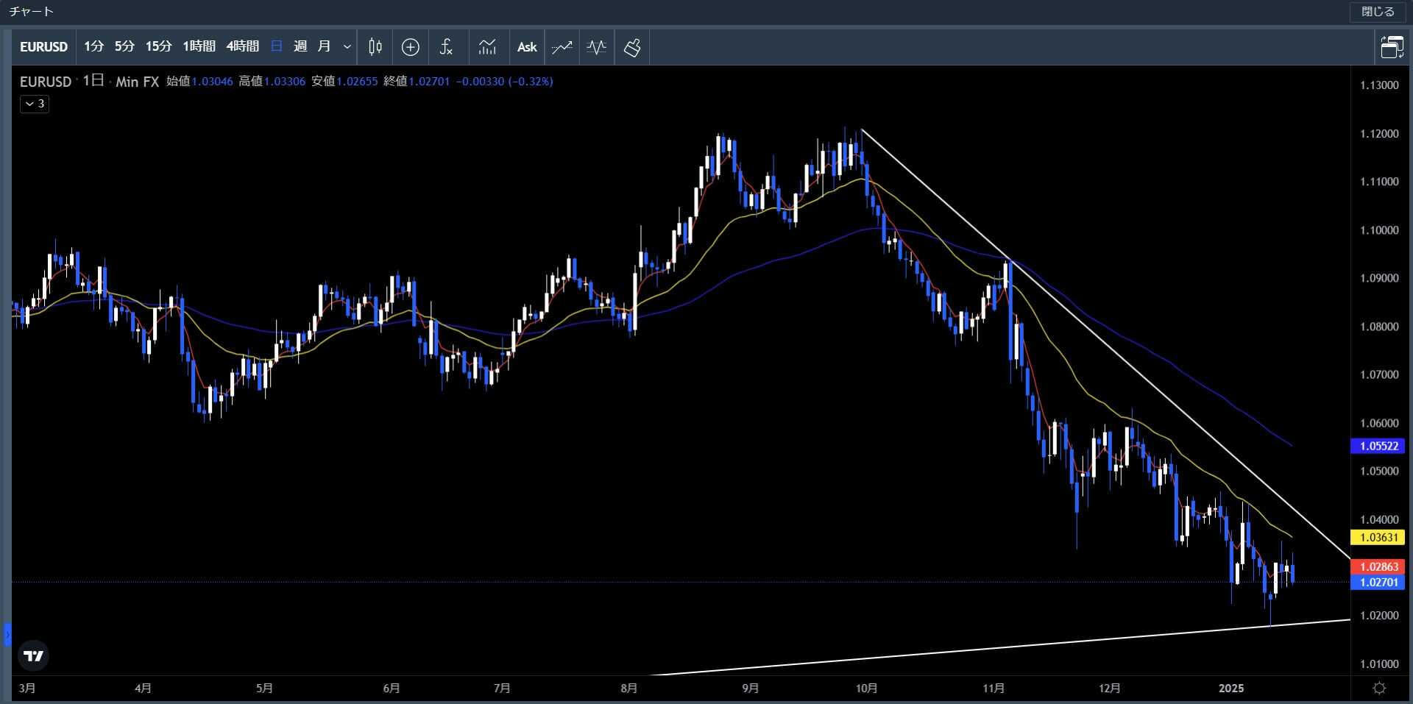The image size is (1413, 704).
Task: Expand the timeframe dropdown arrow
Action: [x=347, y=47]
